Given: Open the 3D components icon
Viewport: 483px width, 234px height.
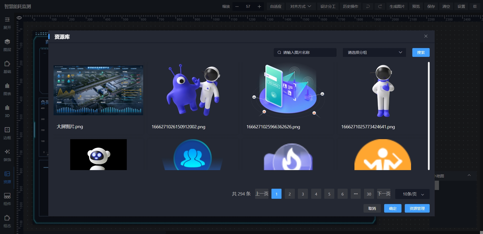Looking at the screenshot, I should pyautogui.click(x=7, y=108).
